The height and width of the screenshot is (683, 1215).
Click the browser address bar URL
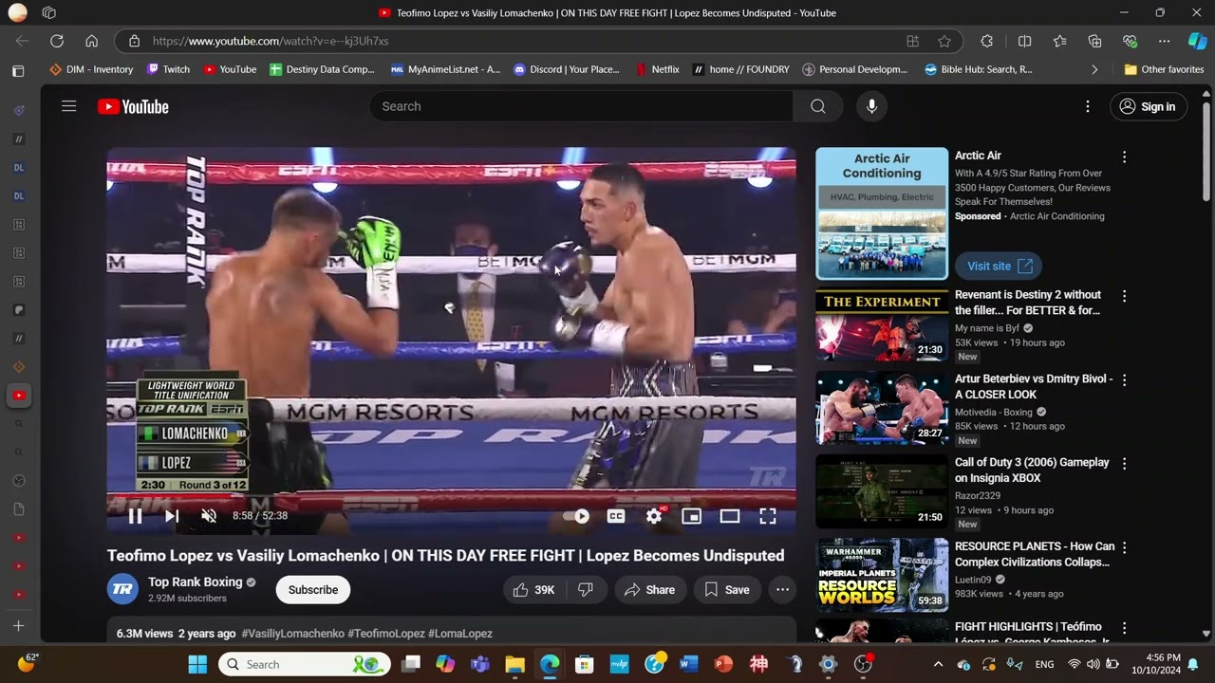(271, 41)
